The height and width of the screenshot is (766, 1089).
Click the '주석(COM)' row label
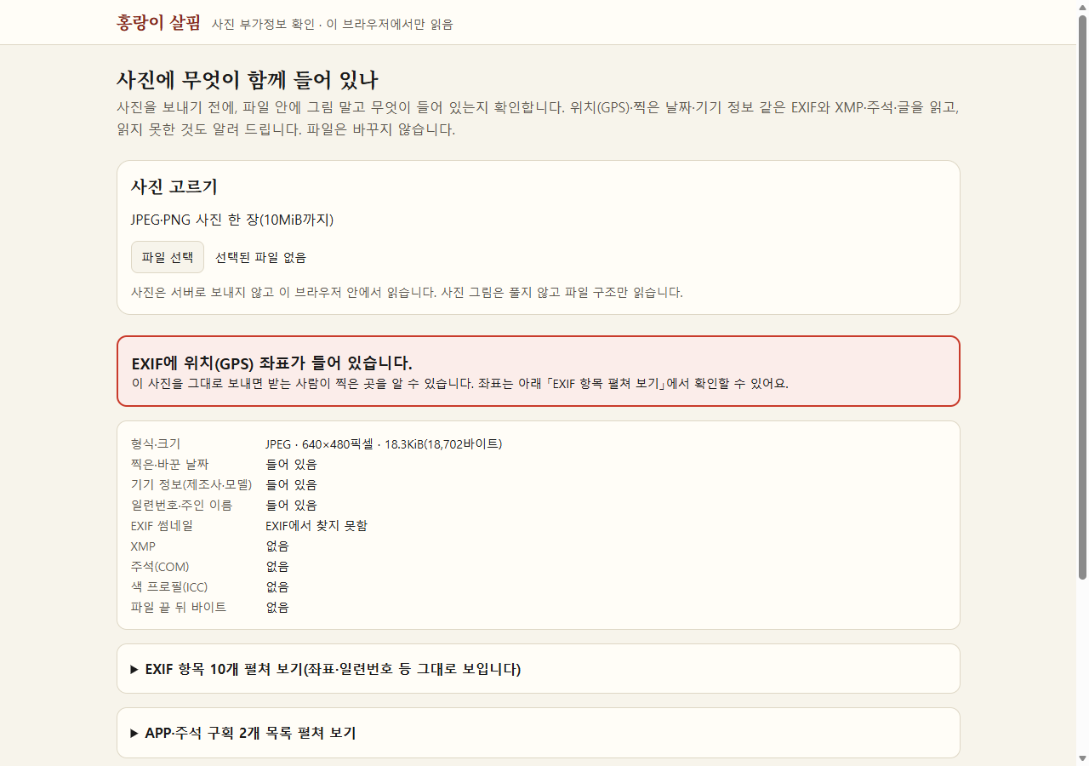pyautogui.click(x=160, y=567)
